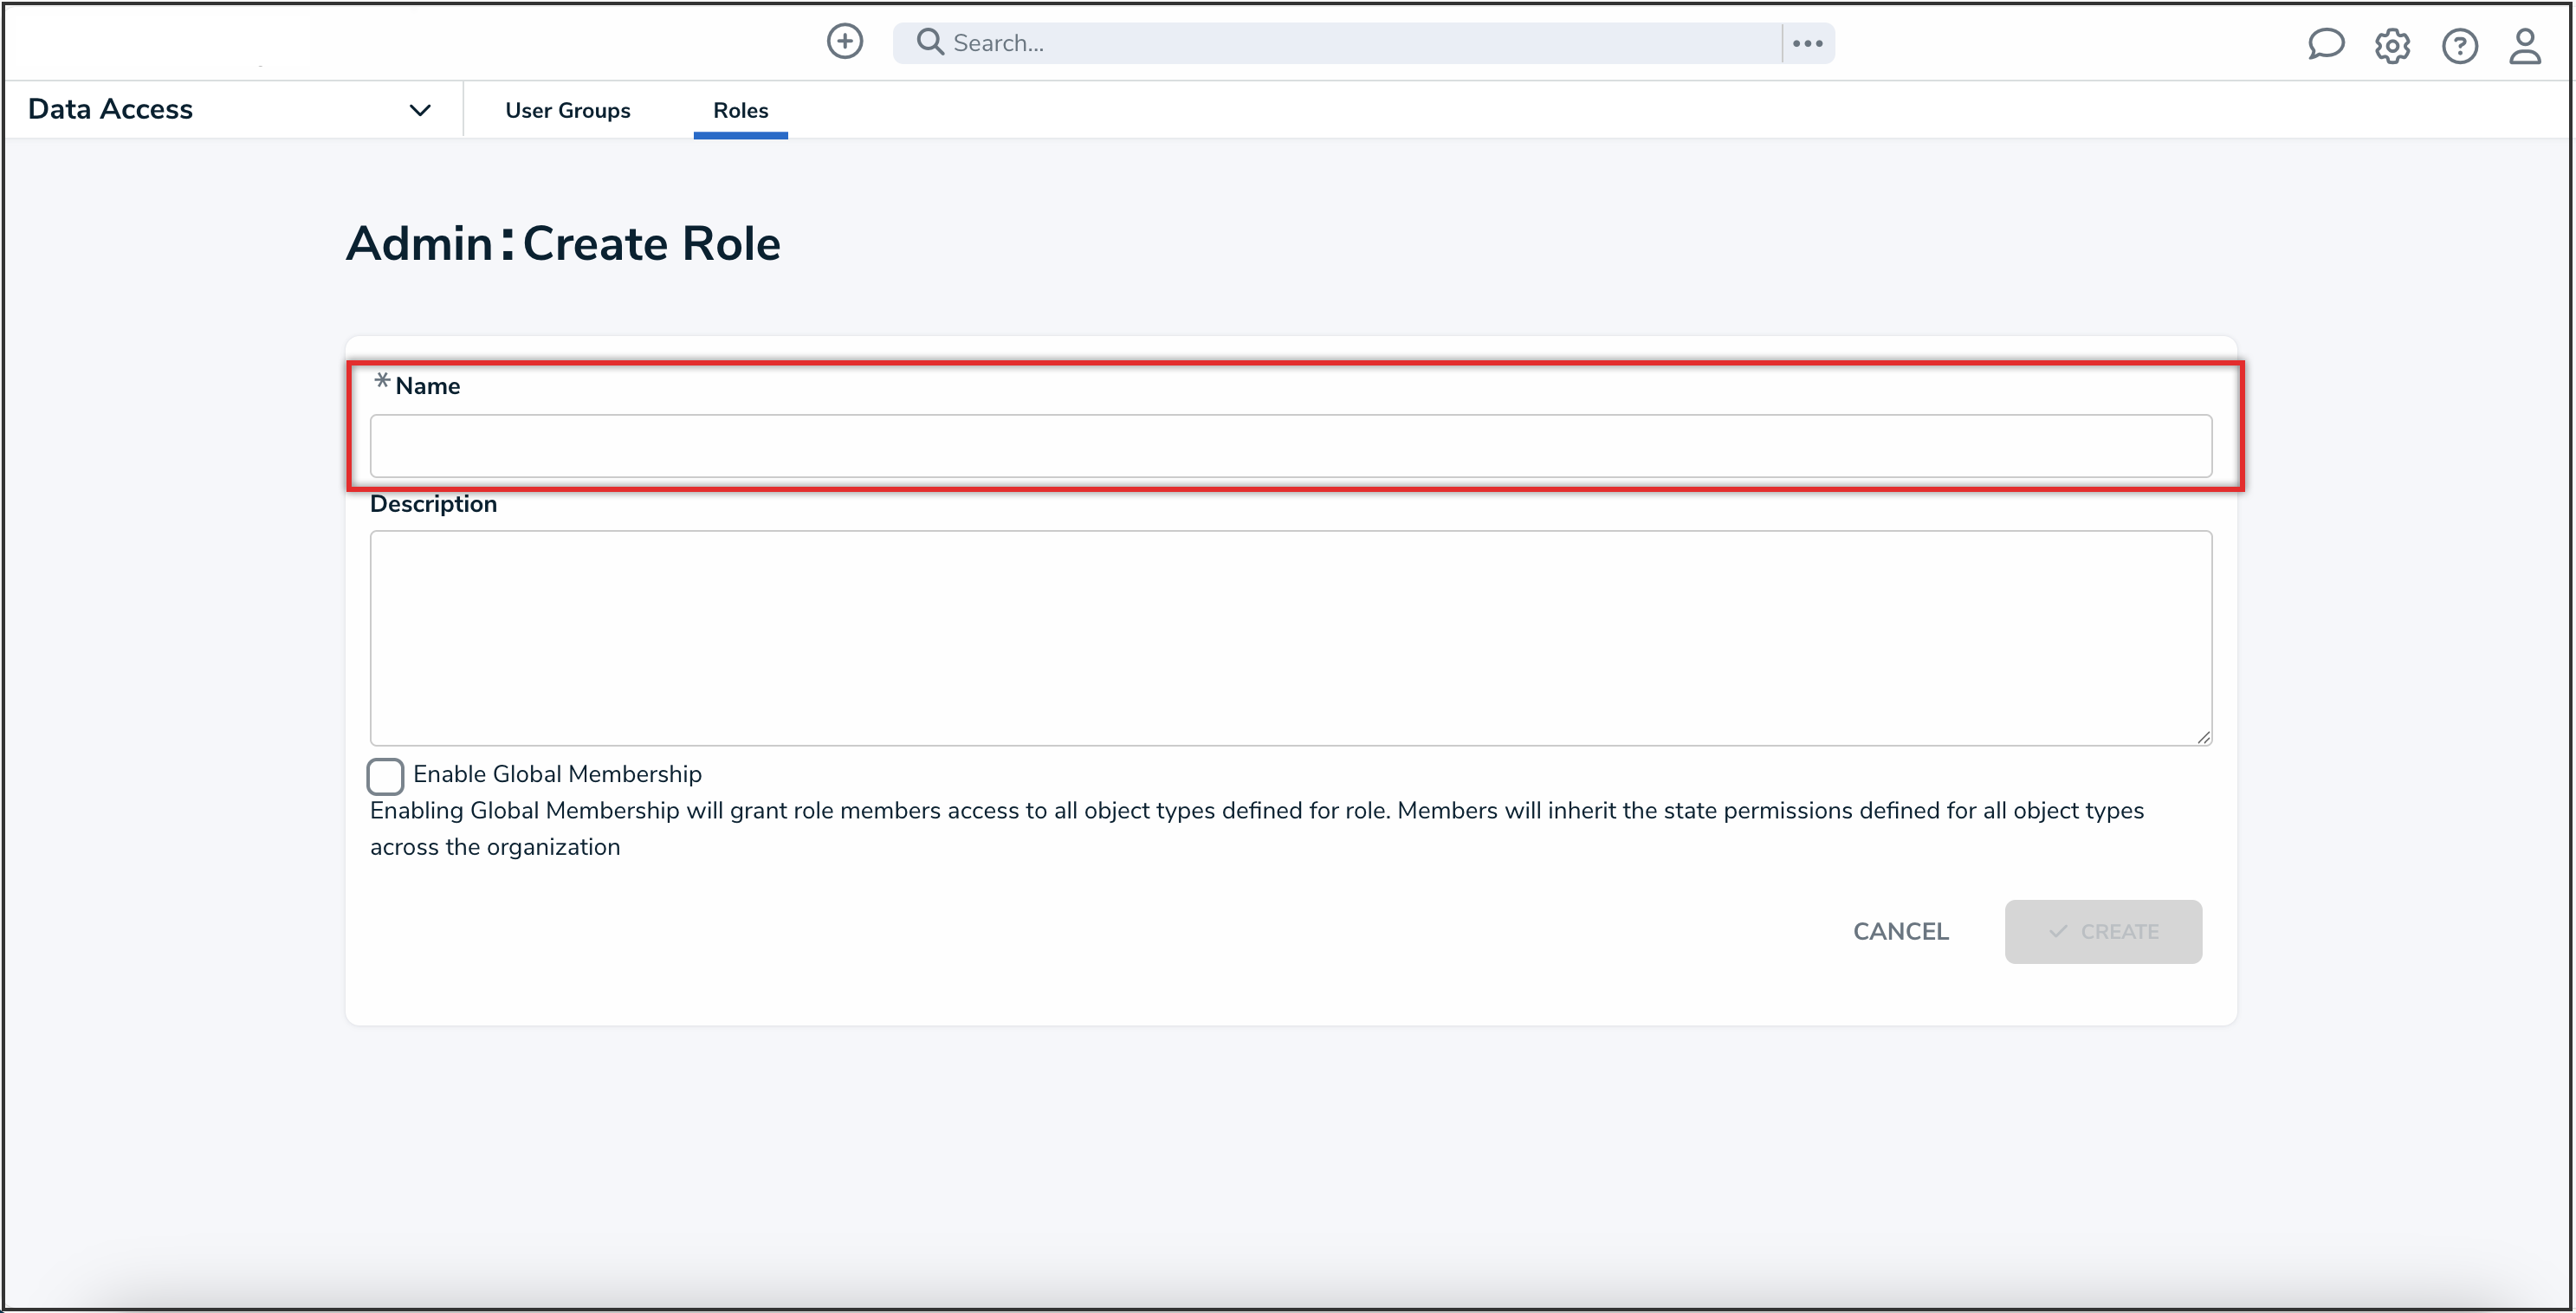Click the CREATE button
The width and height of the screenshot is (2576, 1313).
[x=2102, y=931]
